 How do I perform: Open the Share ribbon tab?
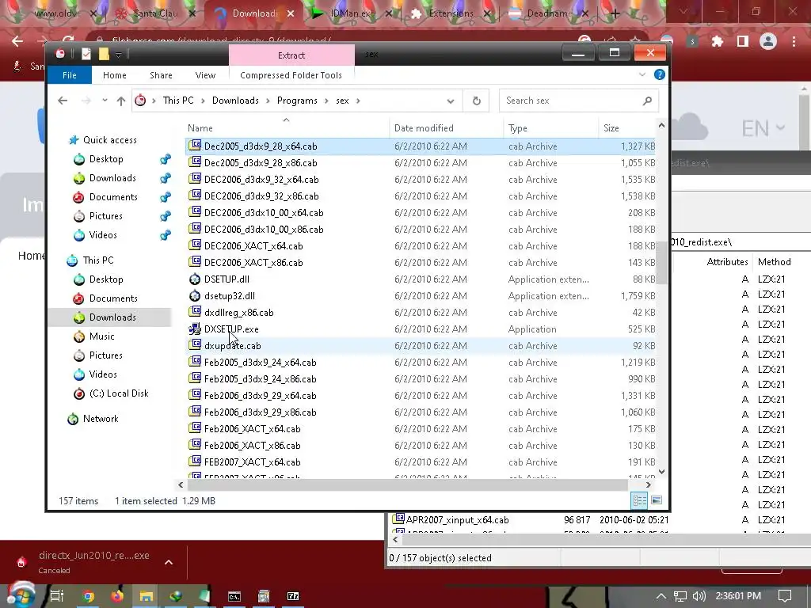tap(161, 75)
